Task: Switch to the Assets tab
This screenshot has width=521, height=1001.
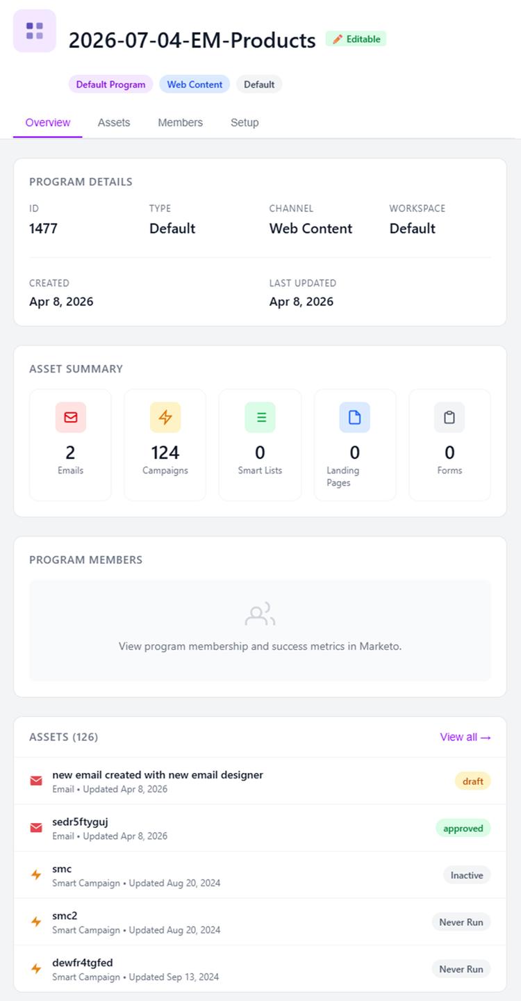Action: pyautogui.click(x=114, y=122)
